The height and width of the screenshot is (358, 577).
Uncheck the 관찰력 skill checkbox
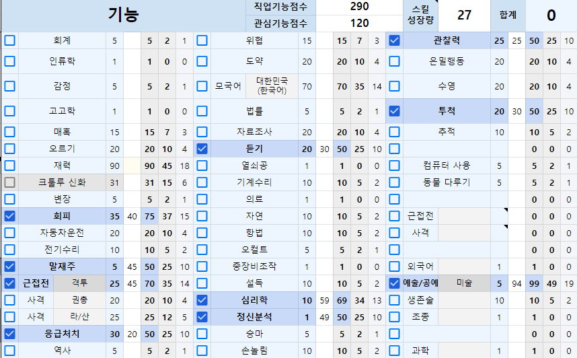395,40
